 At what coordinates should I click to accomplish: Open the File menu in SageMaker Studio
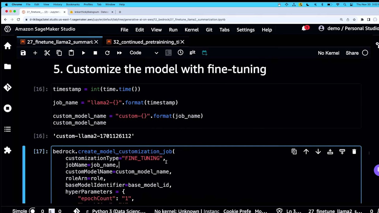click(x=124, y=30)
